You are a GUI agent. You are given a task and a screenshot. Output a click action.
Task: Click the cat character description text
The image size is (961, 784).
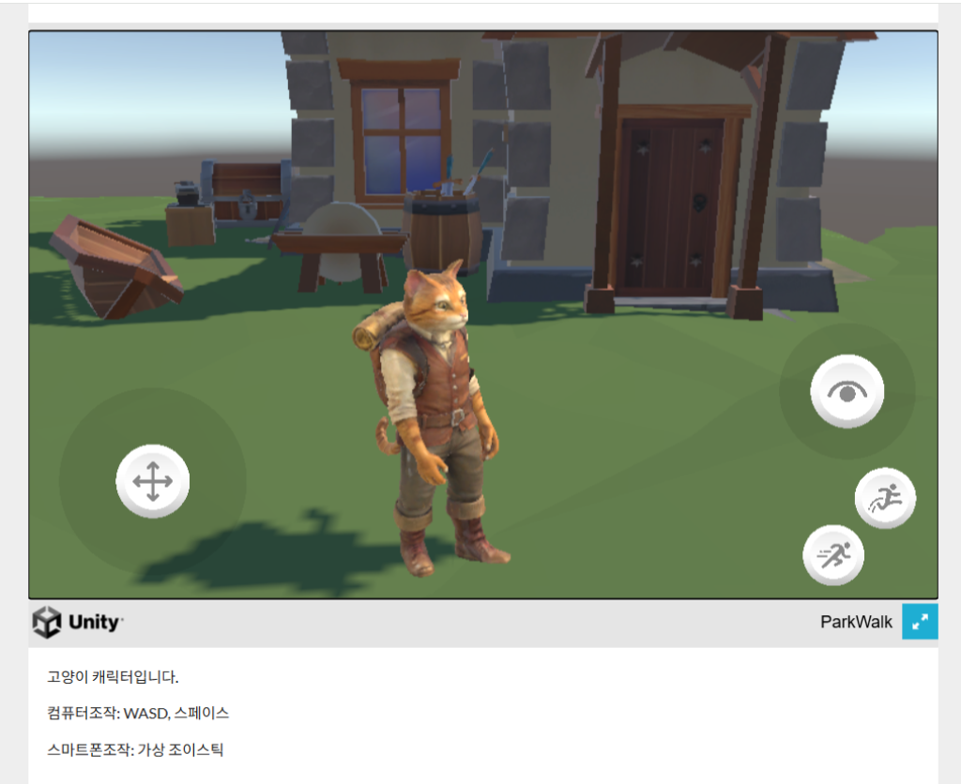(113, 677)
